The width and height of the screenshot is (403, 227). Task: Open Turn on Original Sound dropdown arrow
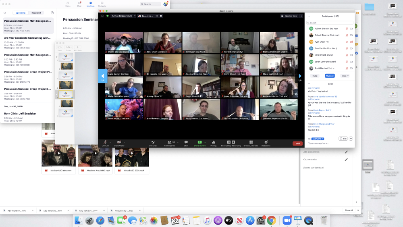point(135,16)
